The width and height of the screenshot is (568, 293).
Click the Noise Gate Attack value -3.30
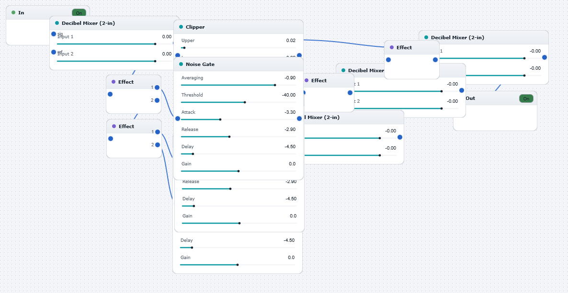click(290, 112)
